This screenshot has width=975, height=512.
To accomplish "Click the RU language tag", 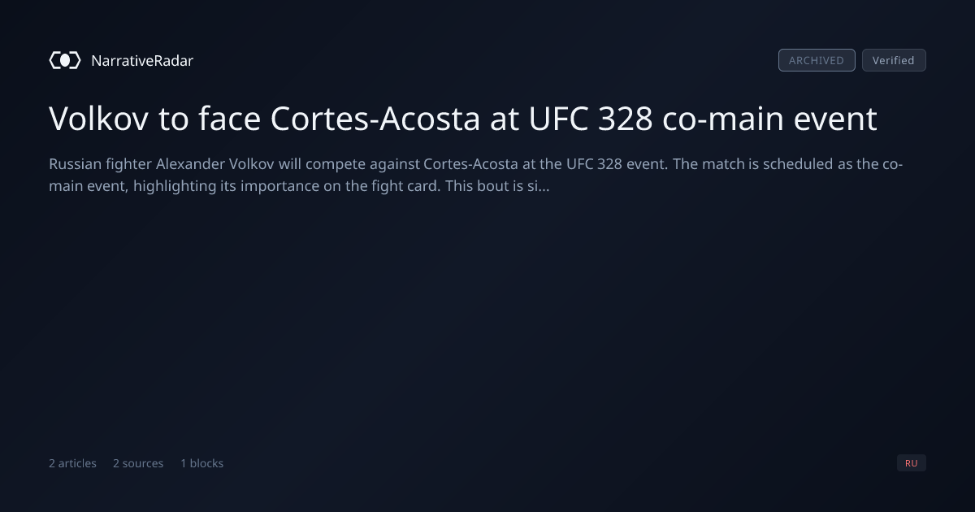I will tap(912, 463).
